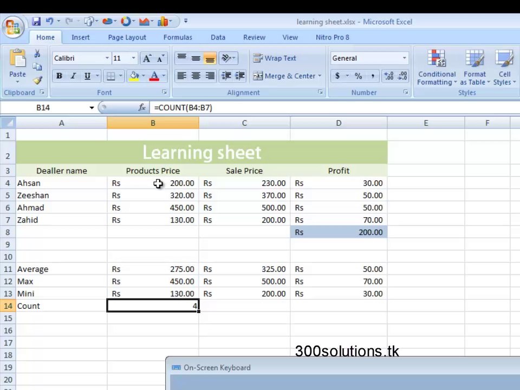This screenshot has height=390, width=520.
Task: Open the font size dropdown
Action: point(133,58)
